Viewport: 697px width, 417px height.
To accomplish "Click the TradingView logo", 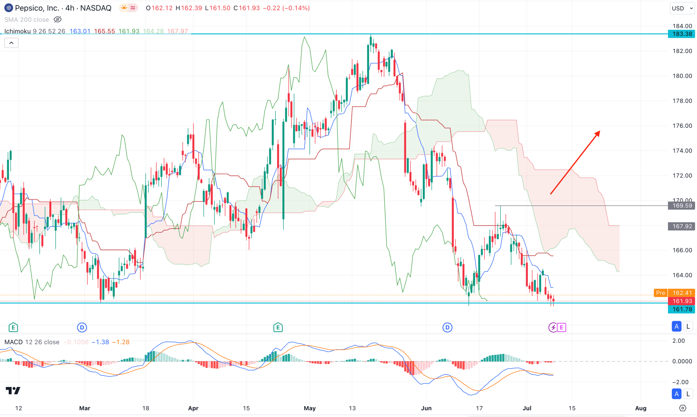I will pos(13,391).
